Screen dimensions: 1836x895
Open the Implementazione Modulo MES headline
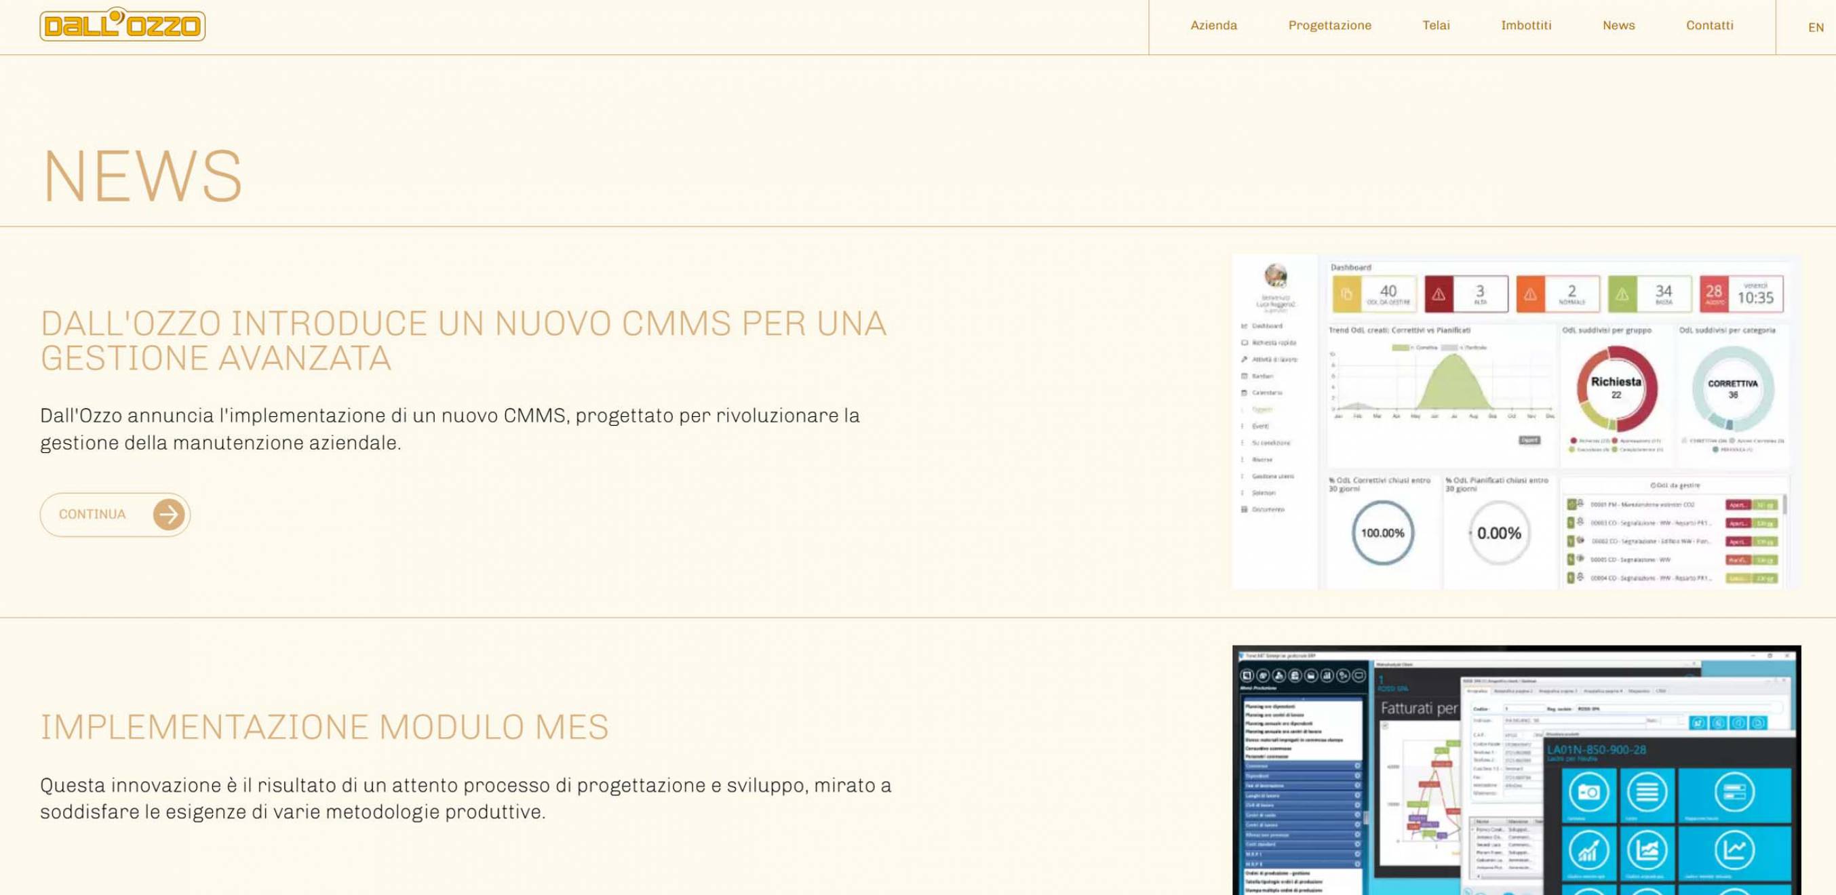click(324, 728)
